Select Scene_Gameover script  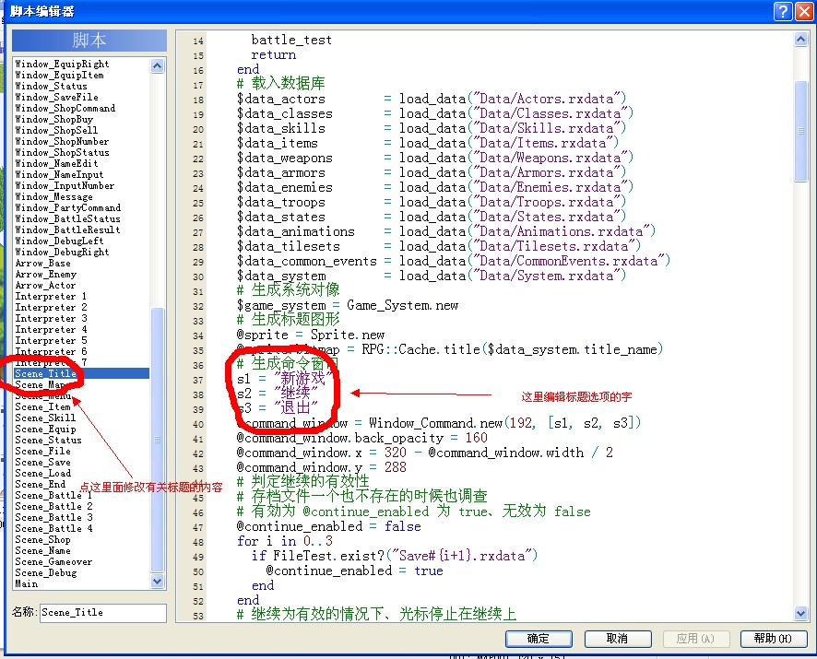point(53,561)
